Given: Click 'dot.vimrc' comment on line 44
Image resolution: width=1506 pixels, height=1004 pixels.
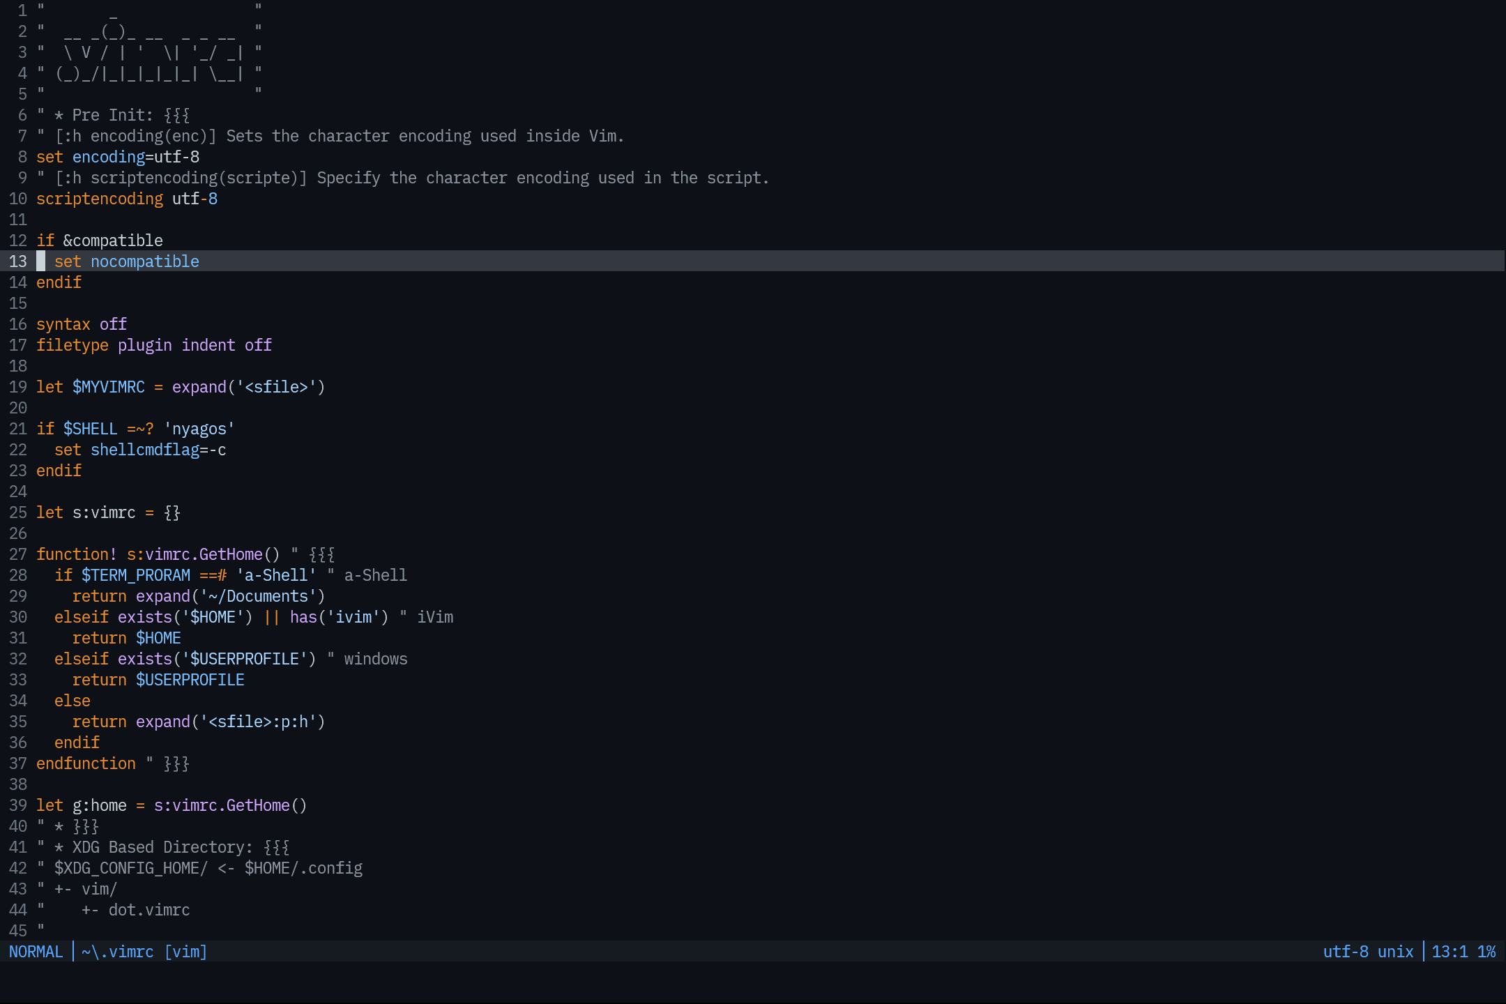Looking at the screenshot, I should [149, 910].
